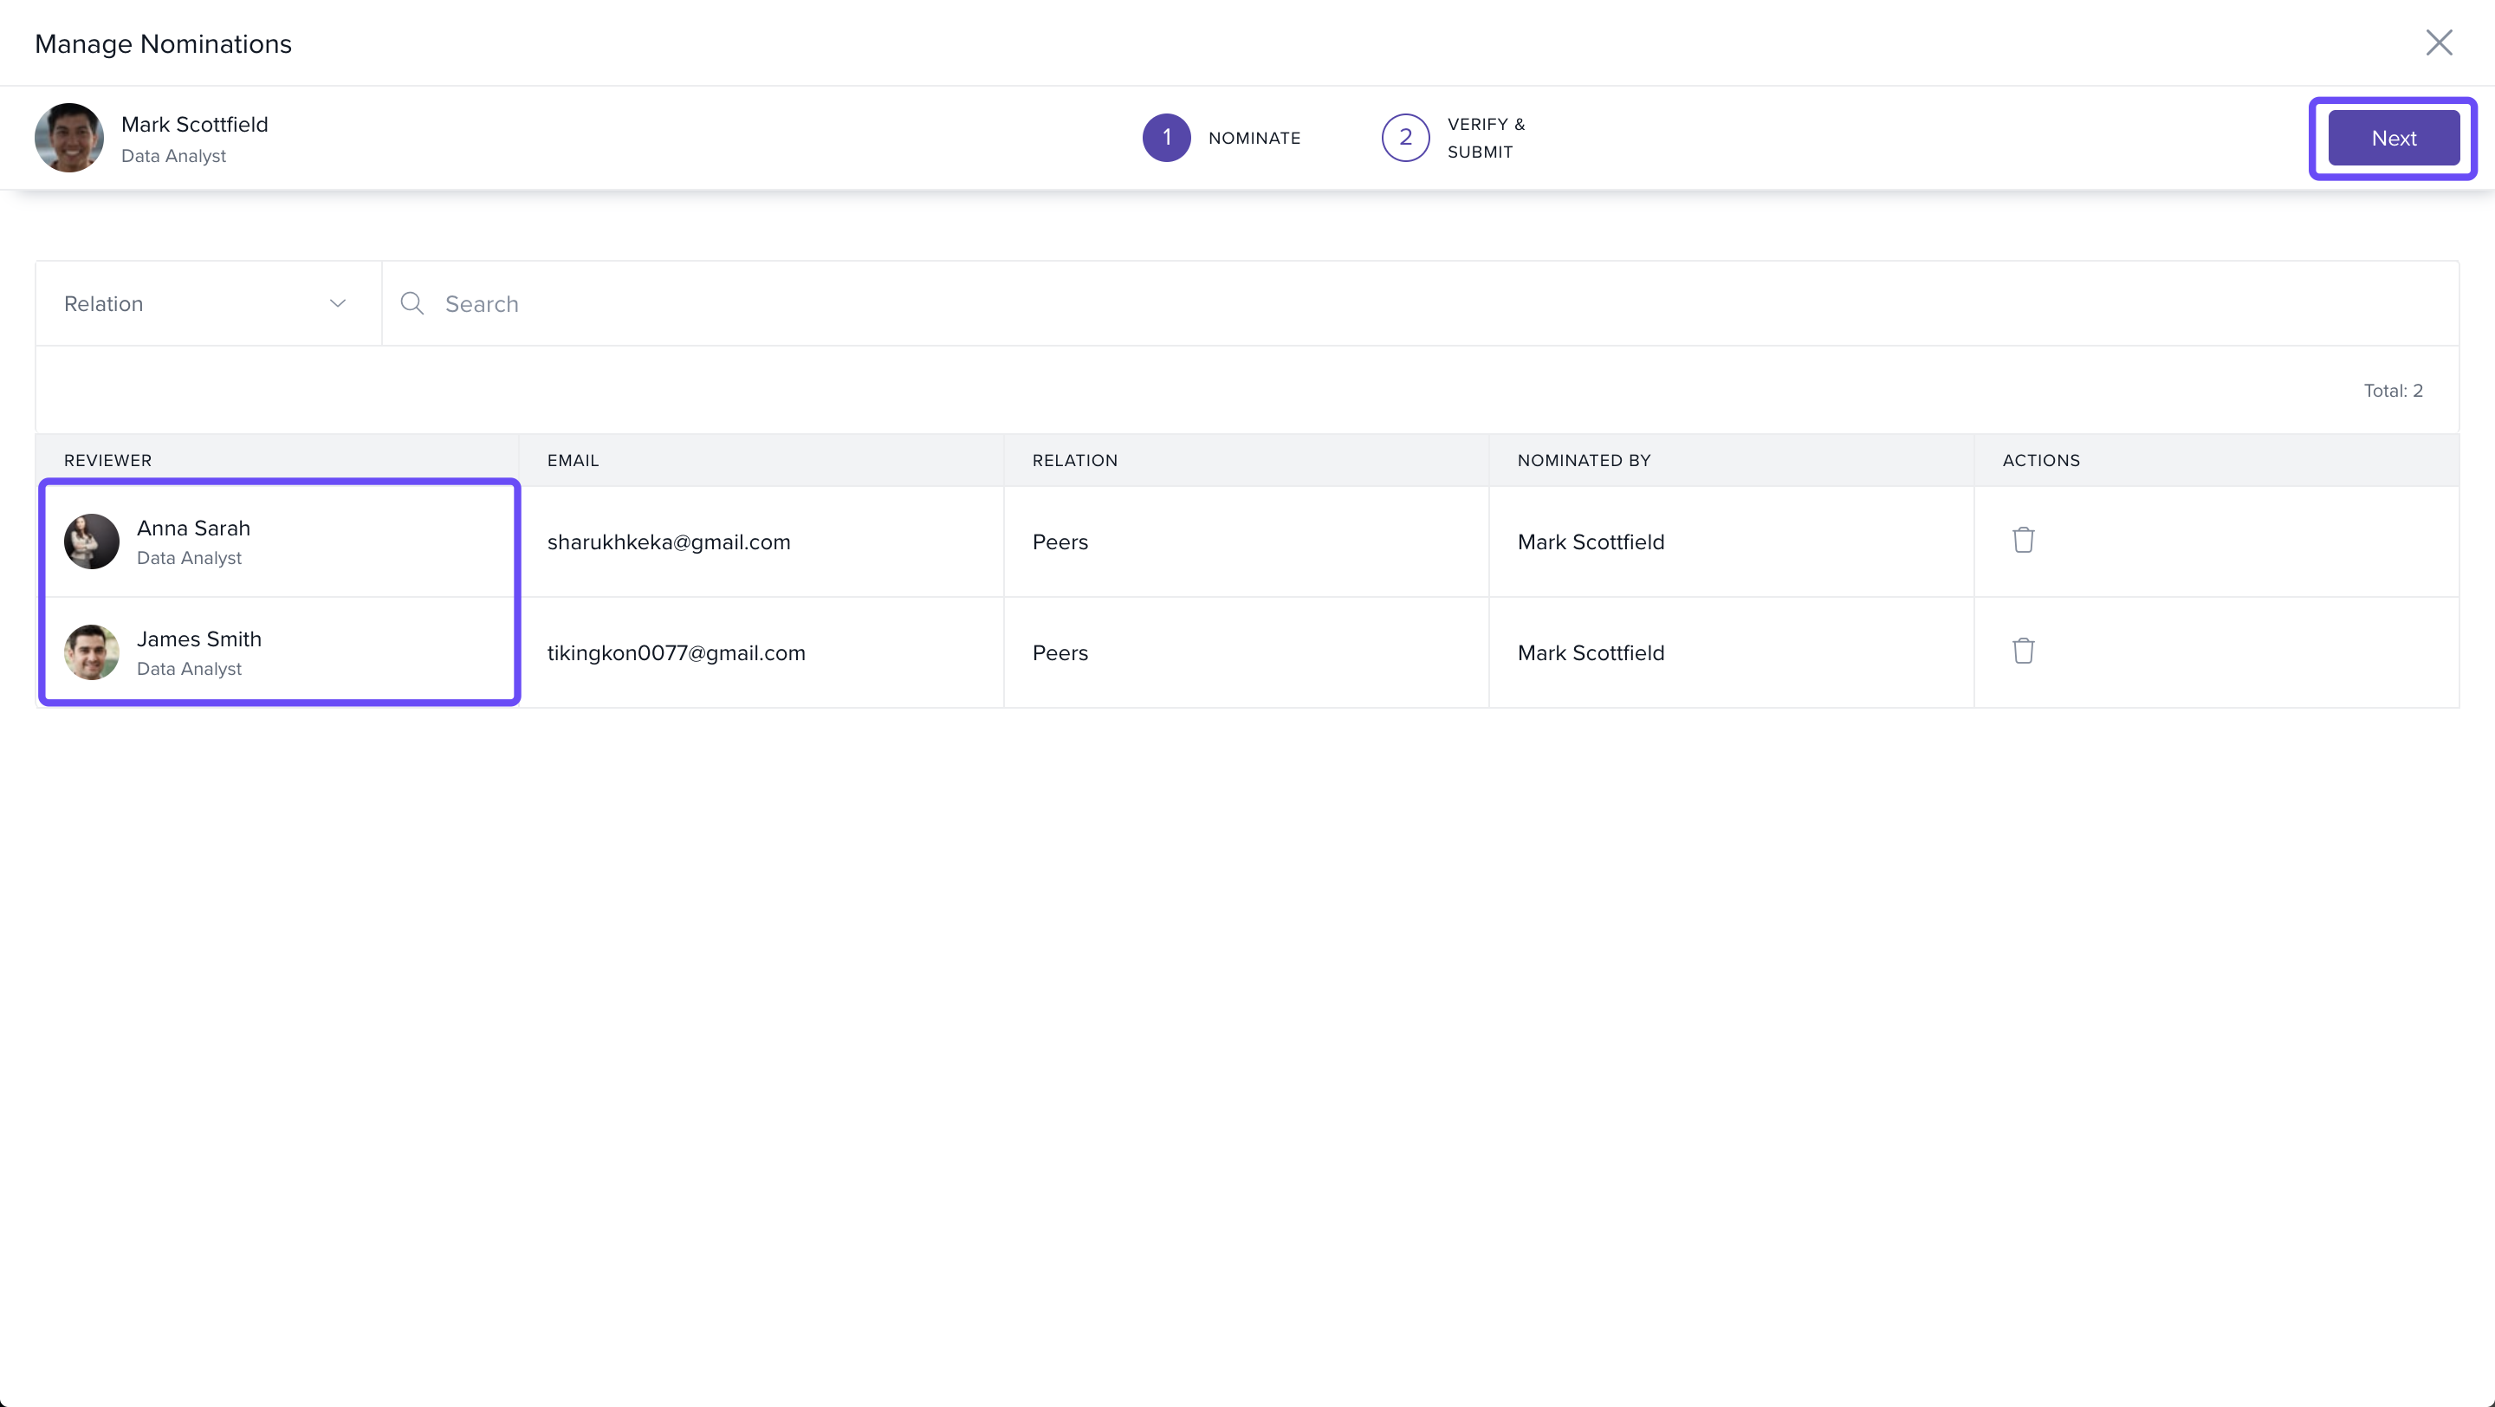
Task: Go to step 1 Nominate
Action: click(x=1166, y=138)
